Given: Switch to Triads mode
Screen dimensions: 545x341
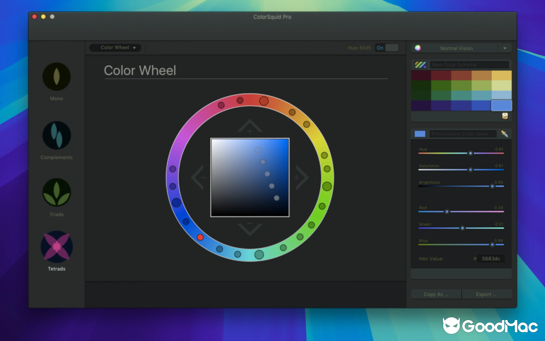Looking at the screenshot, I should point(56,192).
